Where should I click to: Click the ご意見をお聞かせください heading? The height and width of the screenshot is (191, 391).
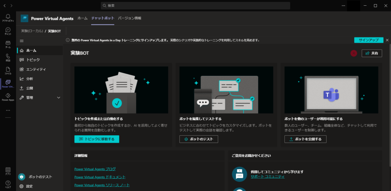pyautogui.click(x=251, y=155)
